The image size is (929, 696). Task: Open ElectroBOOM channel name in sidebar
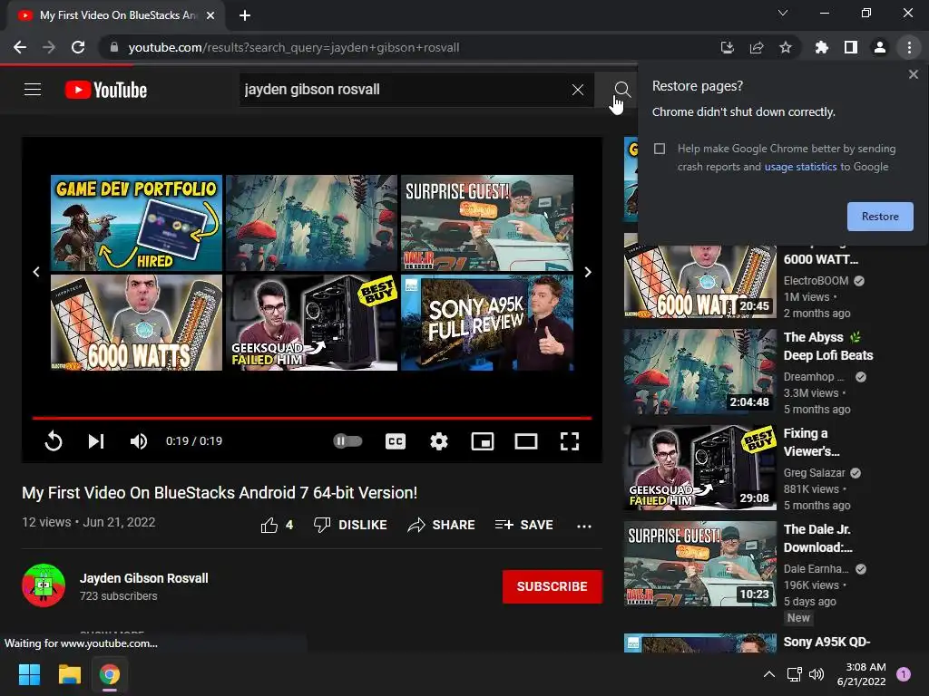click(816, 281)
